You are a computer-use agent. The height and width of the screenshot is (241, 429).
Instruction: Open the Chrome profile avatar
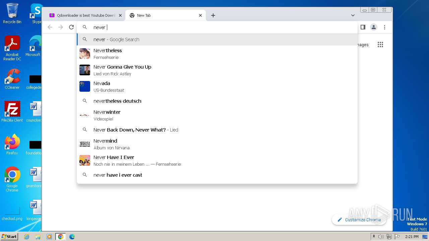tap(374, 27)
